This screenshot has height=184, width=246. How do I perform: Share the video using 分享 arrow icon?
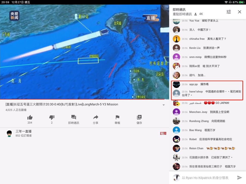96,117
